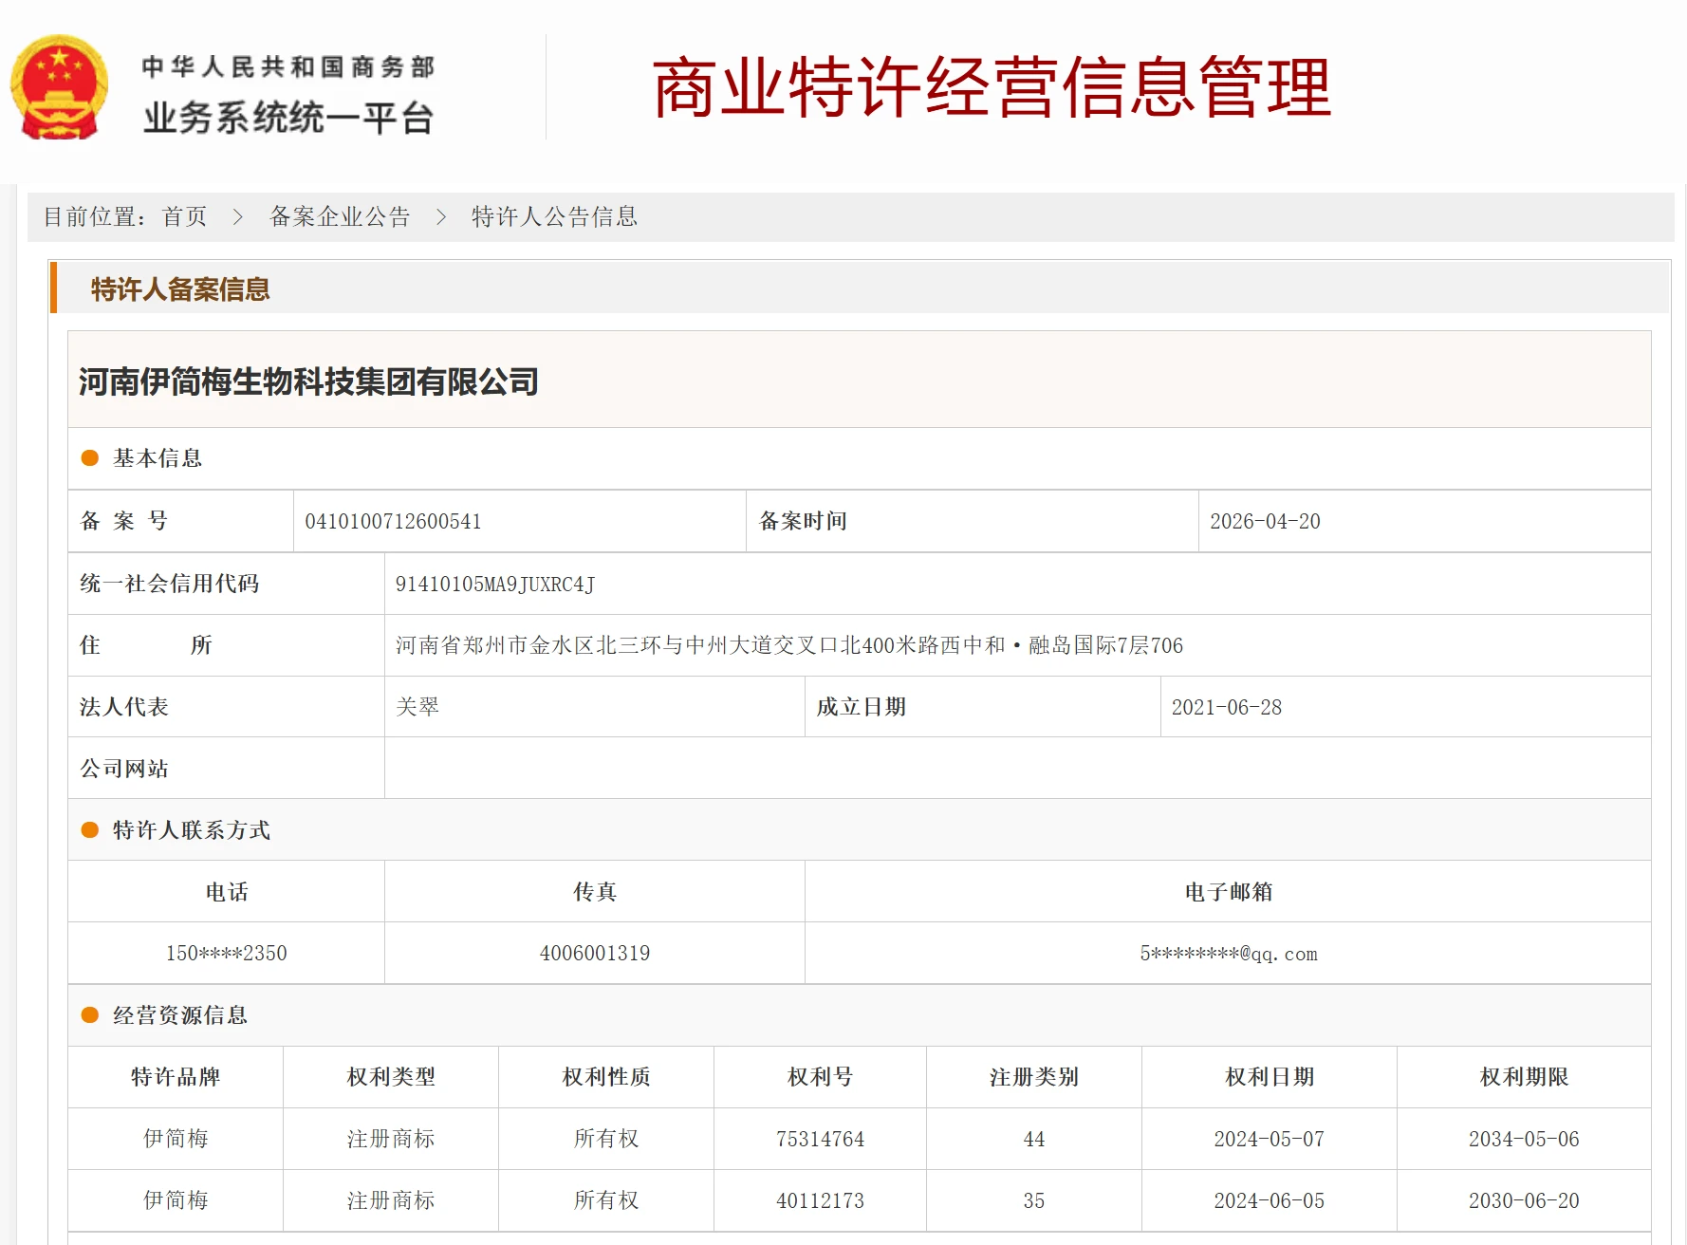Select right date 2024-06-05

click(x=1270, y=1200)
